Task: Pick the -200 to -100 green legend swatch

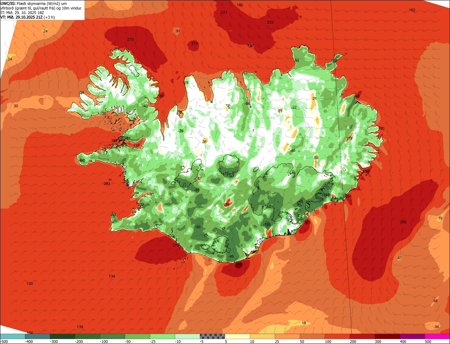Action: (x=87, y=336)
